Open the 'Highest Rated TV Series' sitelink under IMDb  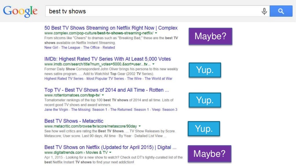point(64,78)
